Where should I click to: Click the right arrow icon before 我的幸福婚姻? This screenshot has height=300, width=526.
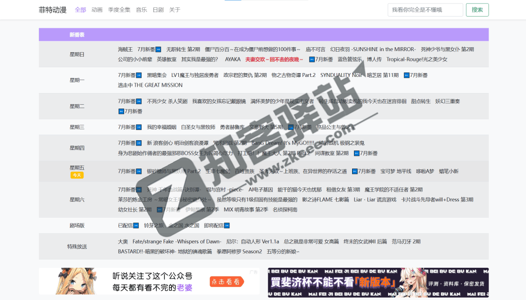click(x=139, y=128)
